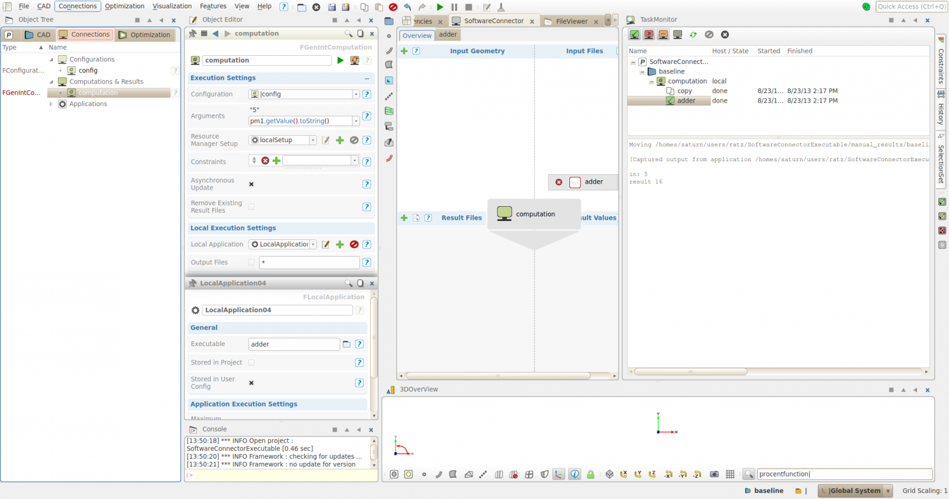
Task: Toggle the Remove Existing Result Files checkbox
Action: coord(251,207)
